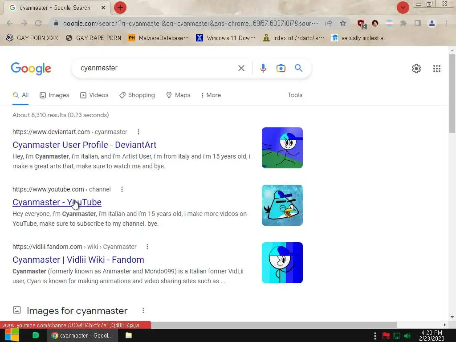Switch to the Shopping tab

[x=137, y=95]
